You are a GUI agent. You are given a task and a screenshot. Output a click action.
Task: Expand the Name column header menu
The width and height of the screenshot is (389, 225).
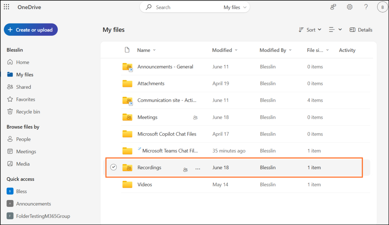[x=154, y=50]
